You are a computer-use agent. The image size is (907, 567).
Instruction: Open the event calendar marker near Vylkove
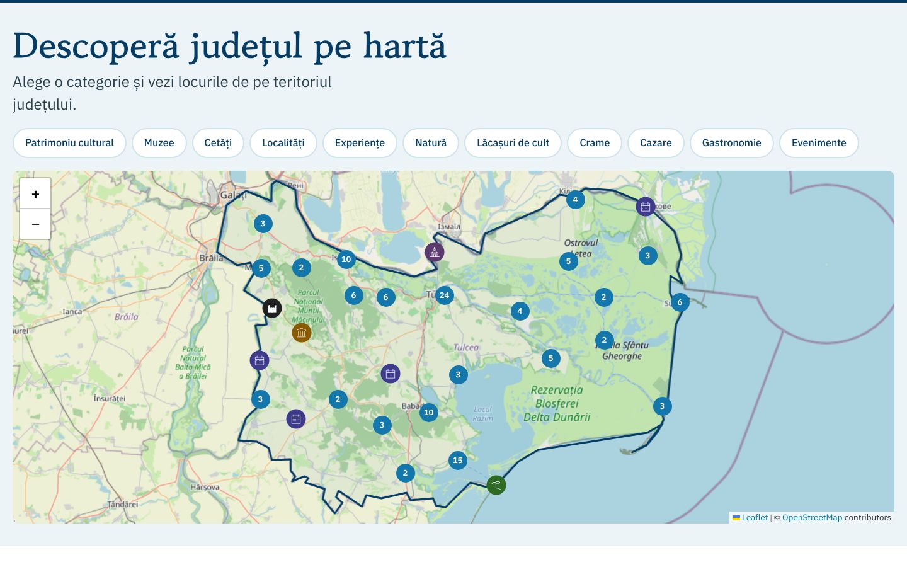pos(646,207)
